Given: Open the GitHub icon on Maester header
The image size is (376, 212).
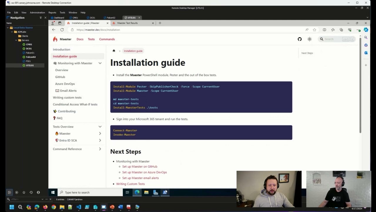Looking at the screenshot, I should point(300,39).
